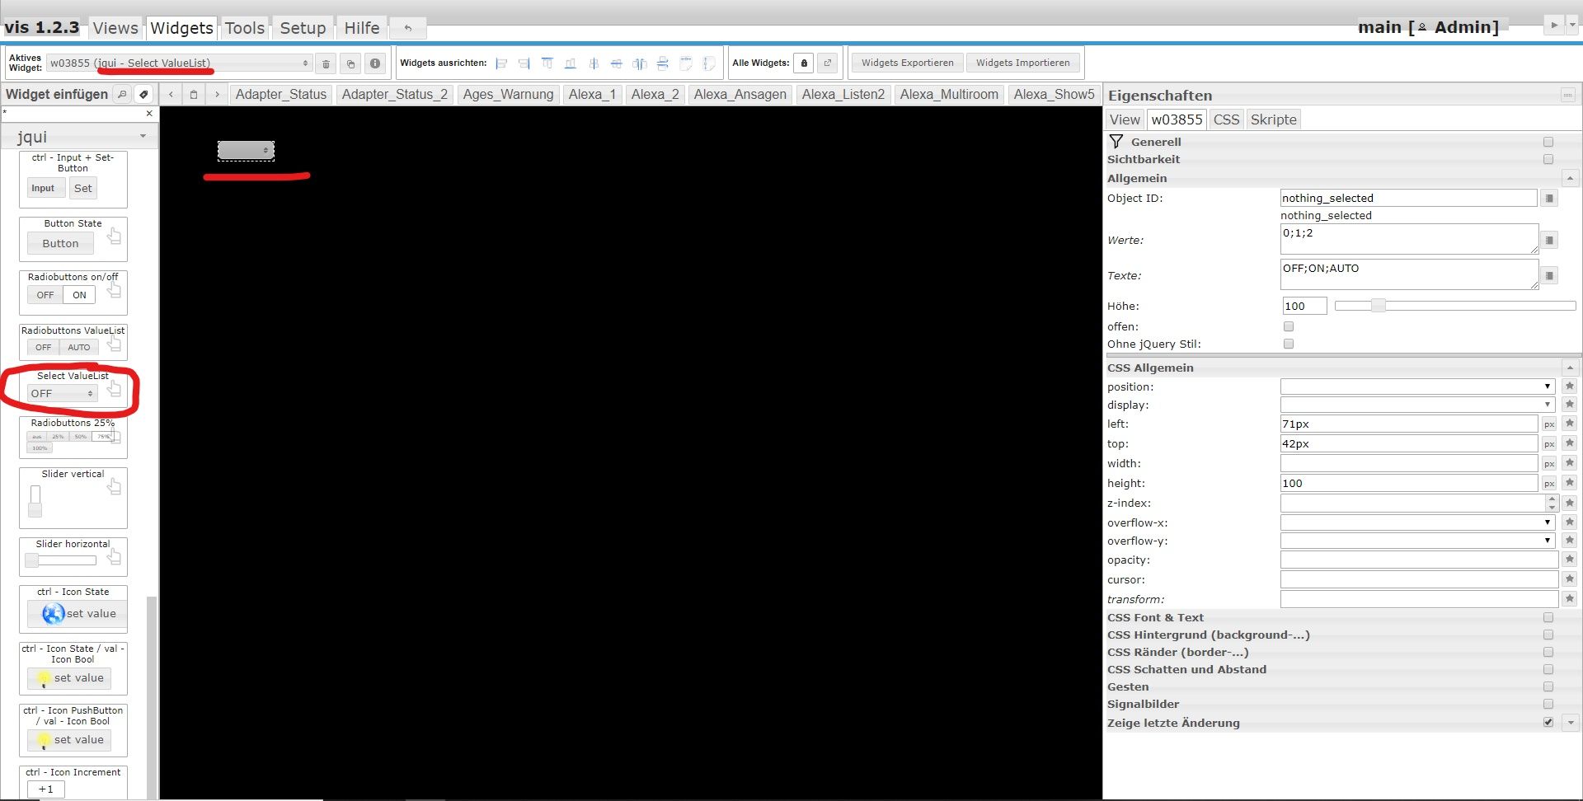Open the display property dropdown
The image size is (1583, 801).
[1417, 405]
